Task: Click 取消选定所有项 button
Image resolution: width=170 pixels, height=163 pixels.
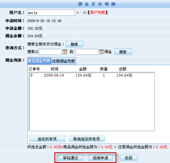Action: point(87,139)
